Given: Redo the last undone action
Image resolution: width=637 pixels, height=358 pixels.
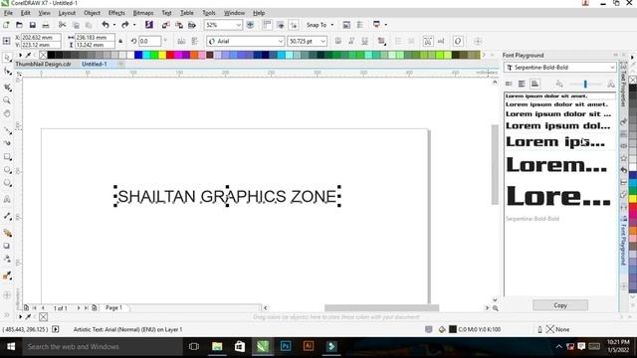Looking at the screenshot, I should pyautogui.click(x=125, y=25).
